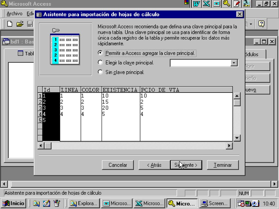Click EXISTENCIA cell with value 15
Viewport: 279px width, 209px height.
click(x=121, y=102)
